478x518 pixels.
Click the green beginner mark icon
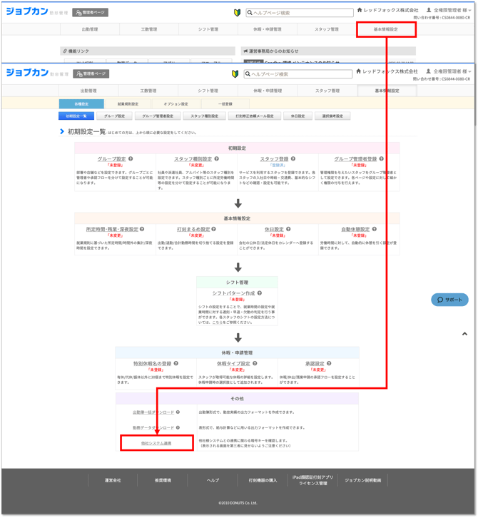click(x=237, y=74)
